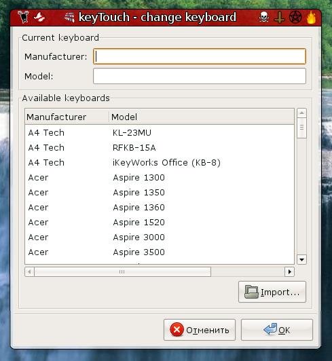The width and height of the screenshot is (332, 361).
Task: Click horizontal scrollbar left arrow
Action: pyautogui.click(x=29, y=271)
